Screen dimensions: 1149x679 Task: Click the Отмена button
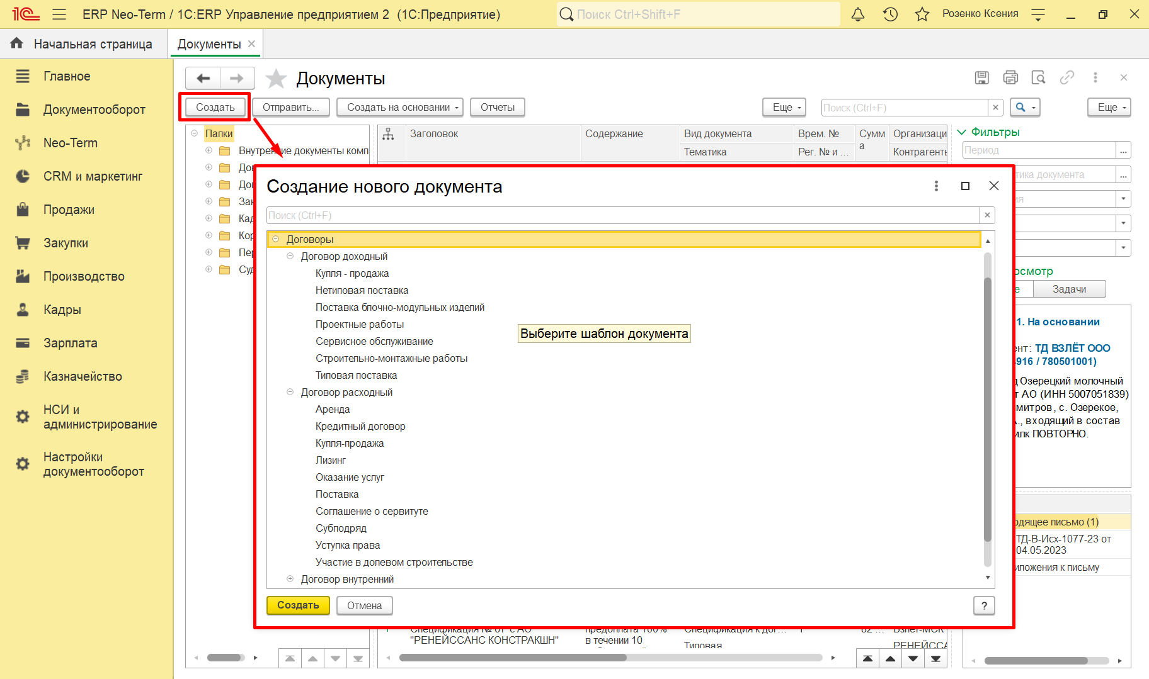[364, 605]
